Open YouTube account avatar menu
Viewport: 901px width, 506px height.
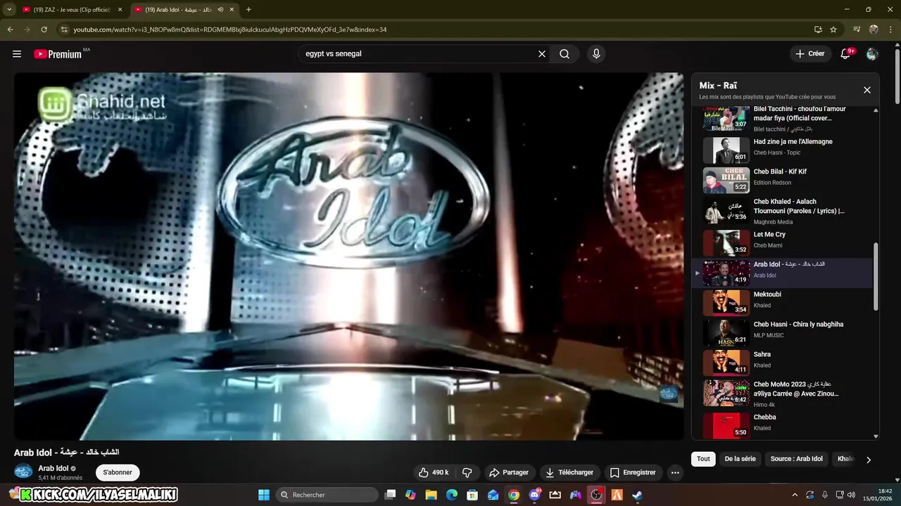tap(872, 54)
